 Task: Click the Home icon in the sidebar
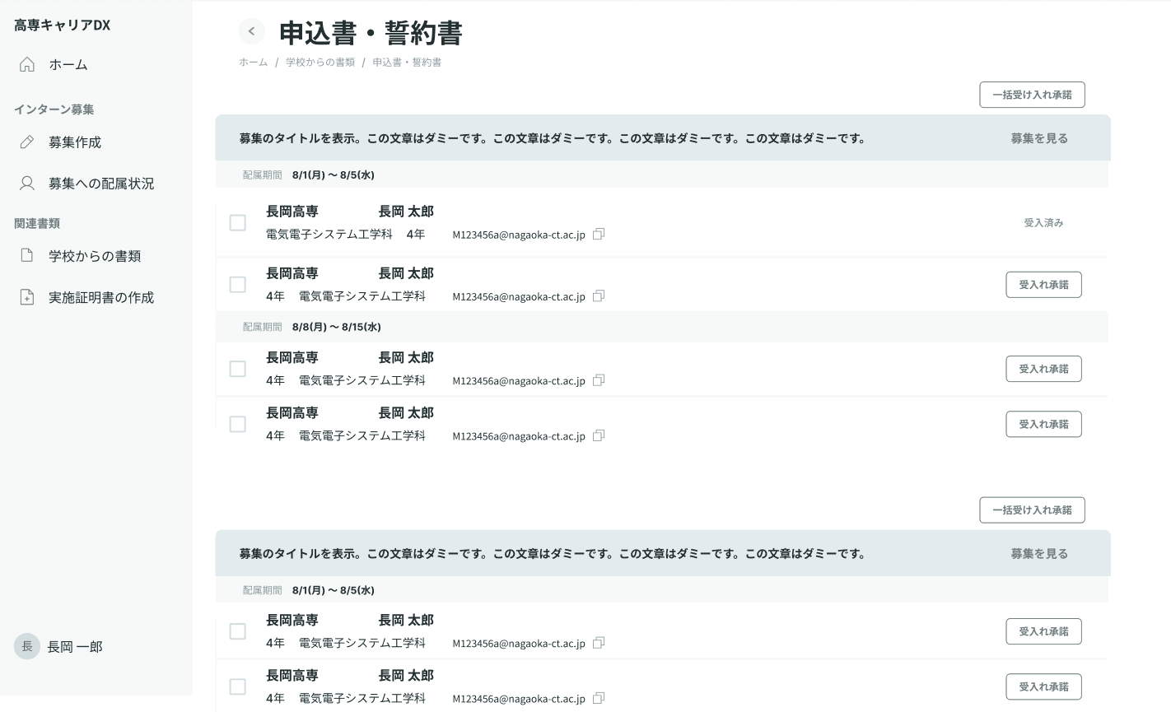[x=27, y=64]
